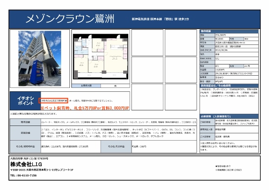Click the その他 月次料金 label cell
This screenshot has width=269, height=190.
(x=116, y=147)
